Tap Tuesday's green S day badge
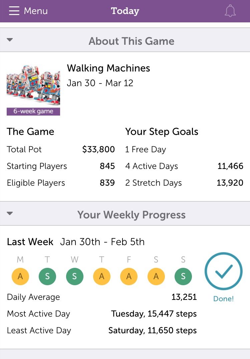Screen dimensions: 250x359 47,277
